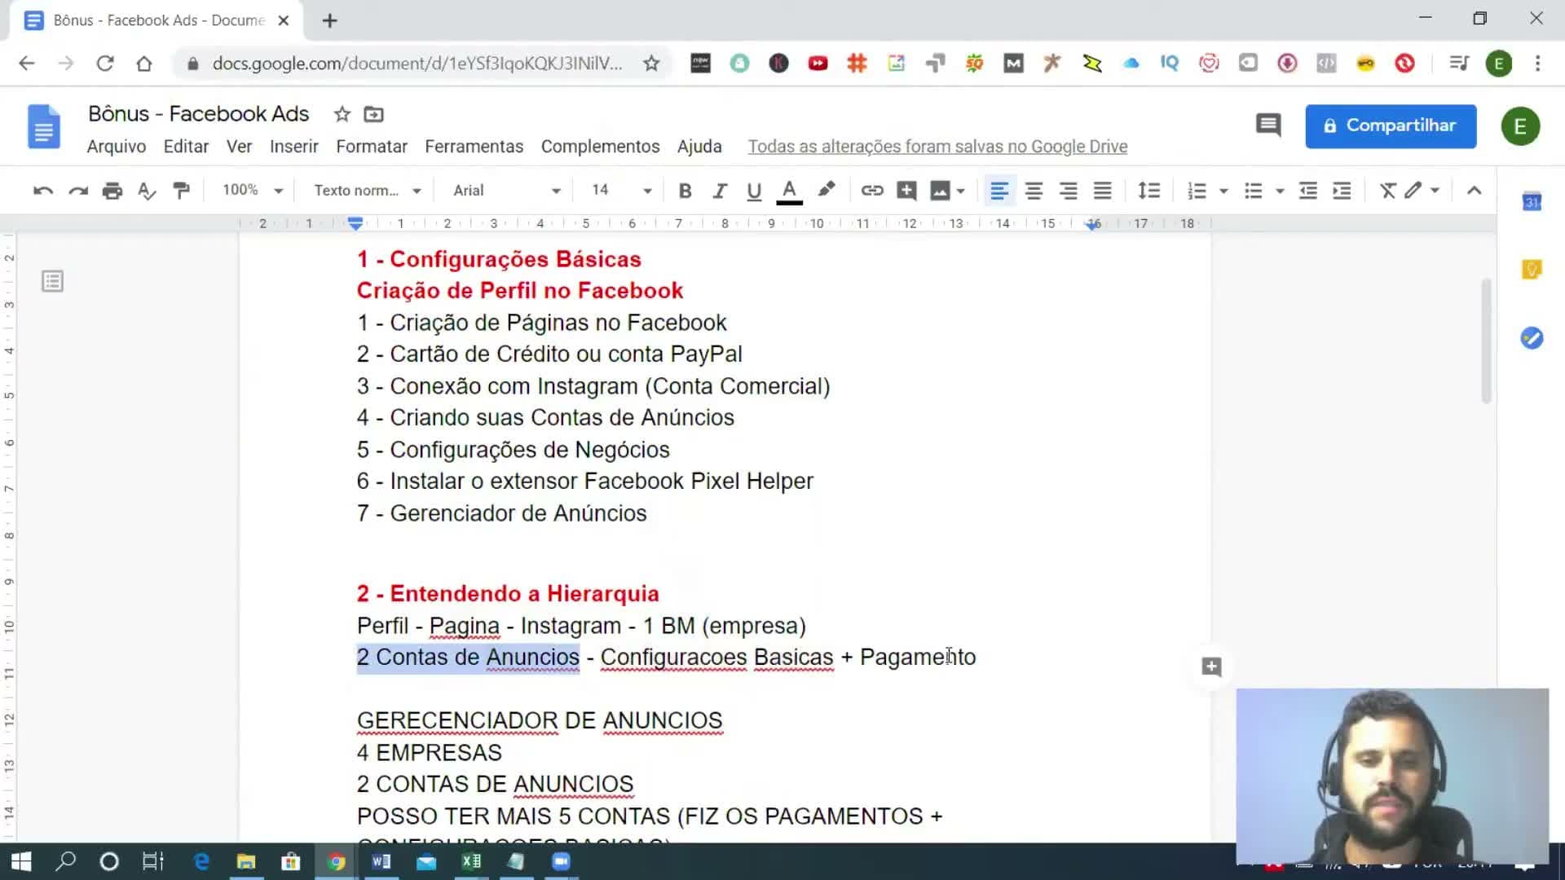Add comment from toolbar icon
This screenshot has width=1565, height=880.
click(906, 191)
